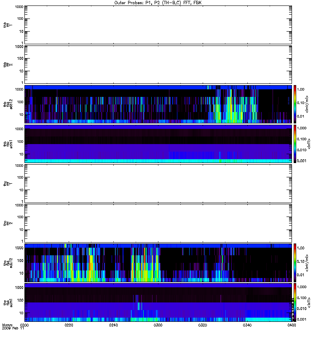Click the 0.010 value on thb scm1 color bar
The height and width of the screenshot is (337, 316).
(x=302, y=150)
